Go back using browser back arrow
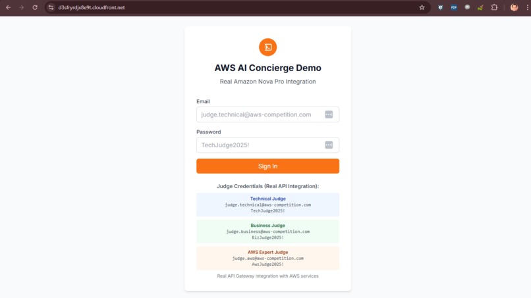 [x=8, y=7]
